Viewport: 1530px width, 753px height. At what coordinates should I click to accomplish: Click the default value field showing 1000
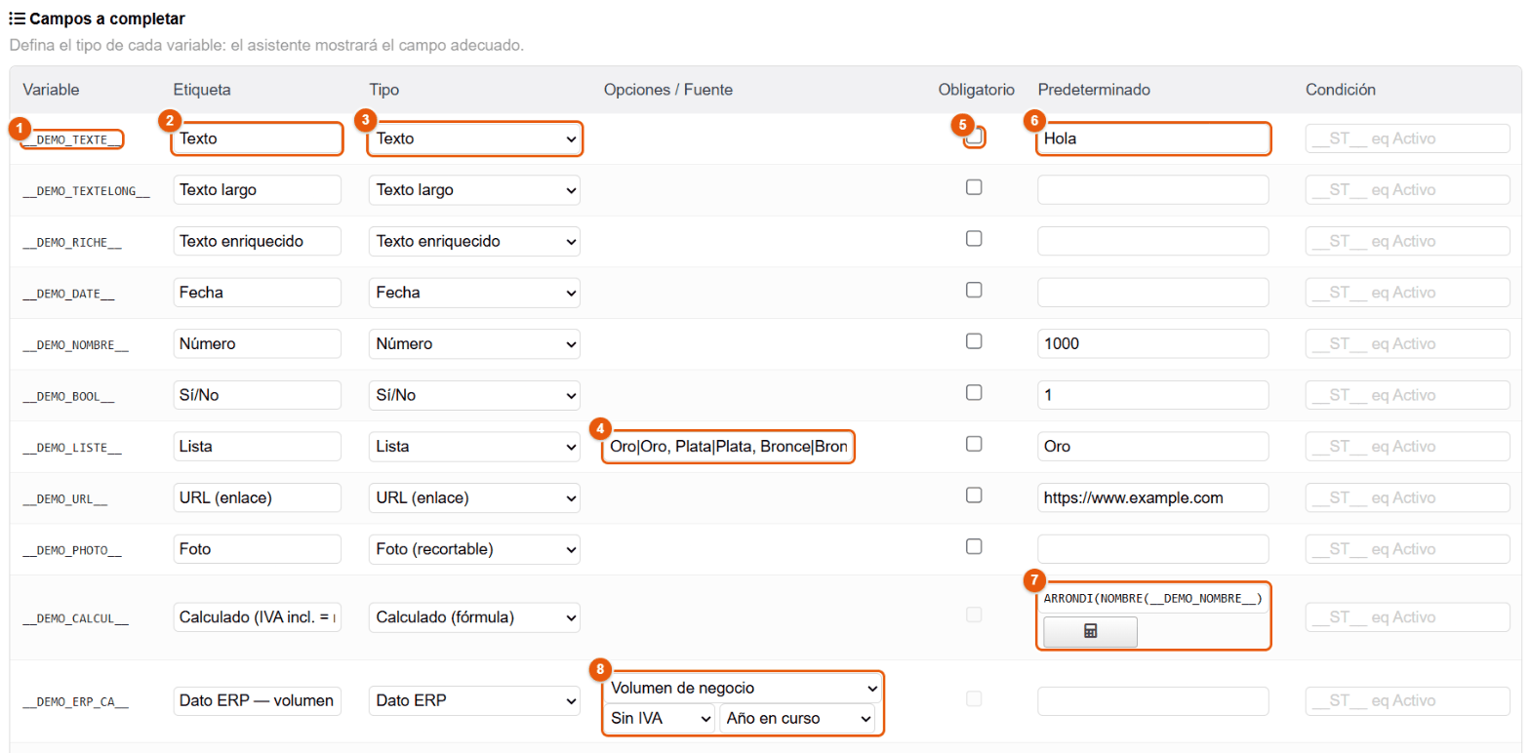(1153, 343)
